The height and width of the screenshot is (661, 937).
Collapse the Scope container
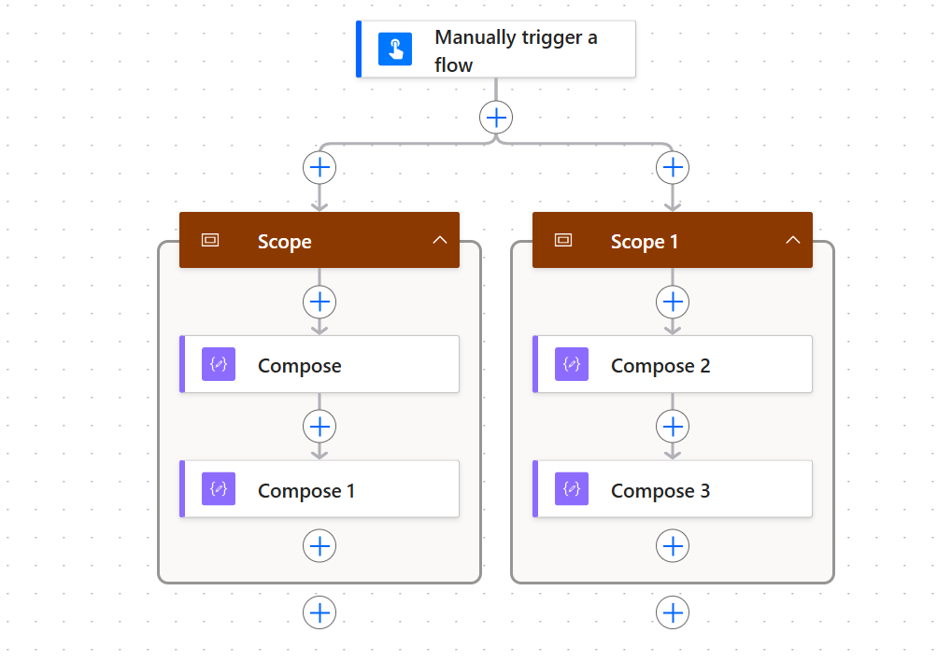[x=440, y=240]
